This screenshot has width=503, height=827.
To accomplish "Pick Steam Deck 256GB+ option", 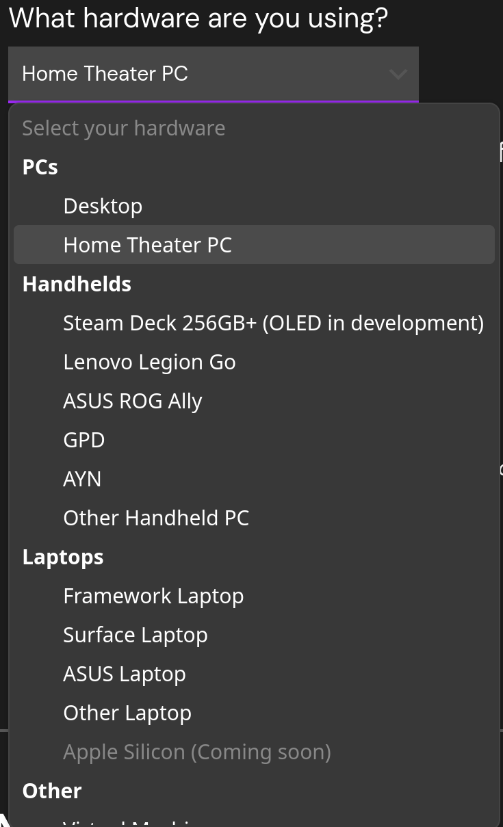I will (x=273, y=323).
